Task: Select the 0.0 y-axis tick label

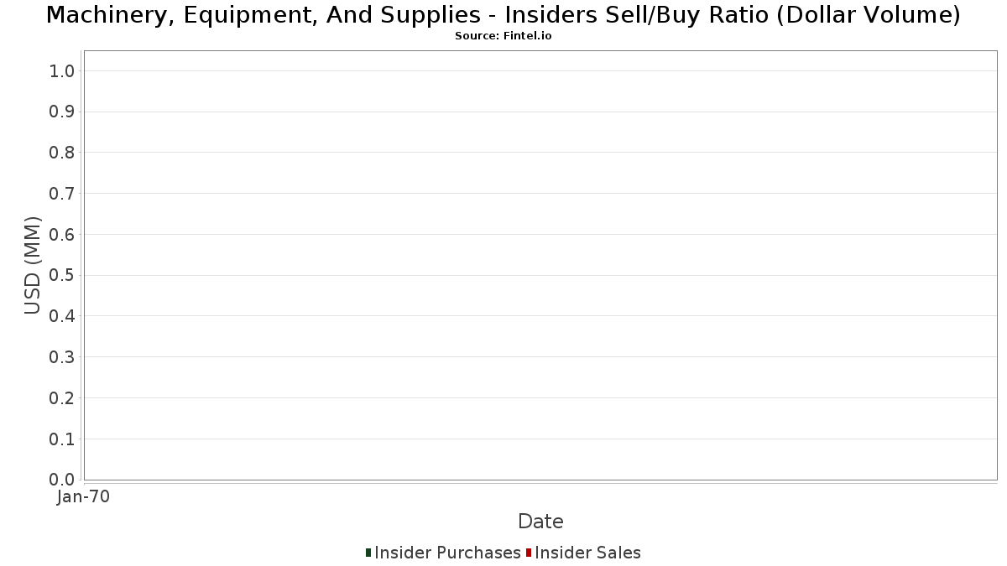Action: click(63, 480)
